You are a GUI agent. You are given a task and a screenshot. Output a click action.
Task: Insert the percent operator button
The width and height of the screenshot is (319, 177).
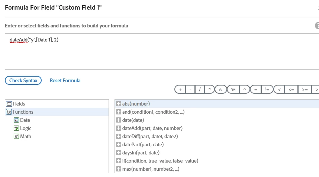click(x=233, y=89)
